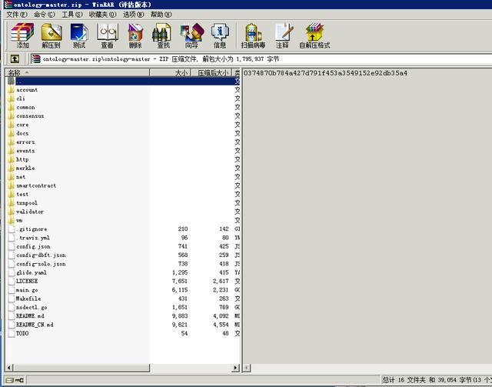
Task: Select the main.go file icon
Action: pyautogui.click(x=12, y=290)
